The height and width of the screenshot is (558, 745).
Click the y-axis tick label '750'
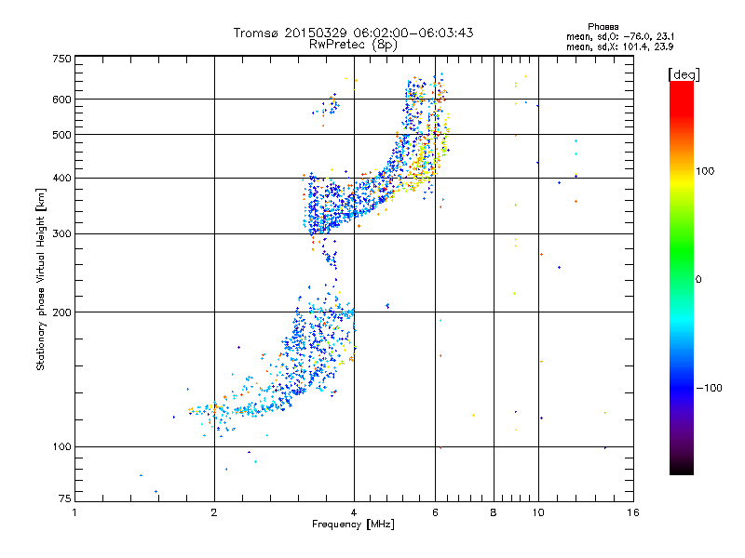pos(61,59)
